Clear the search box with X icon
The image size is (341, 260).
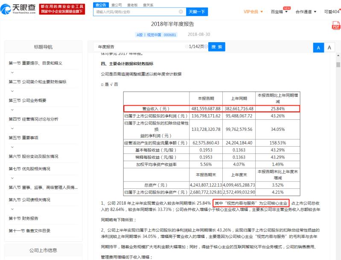[181, 12]
